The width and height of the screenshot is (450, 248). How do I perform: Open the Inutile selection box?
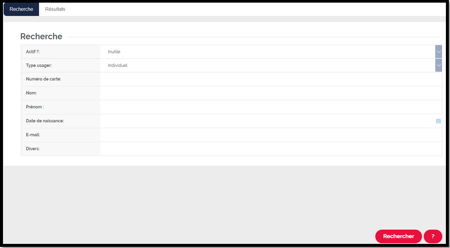(268, 52)
